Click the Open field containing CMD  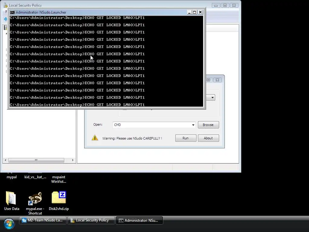pos(154,125)
